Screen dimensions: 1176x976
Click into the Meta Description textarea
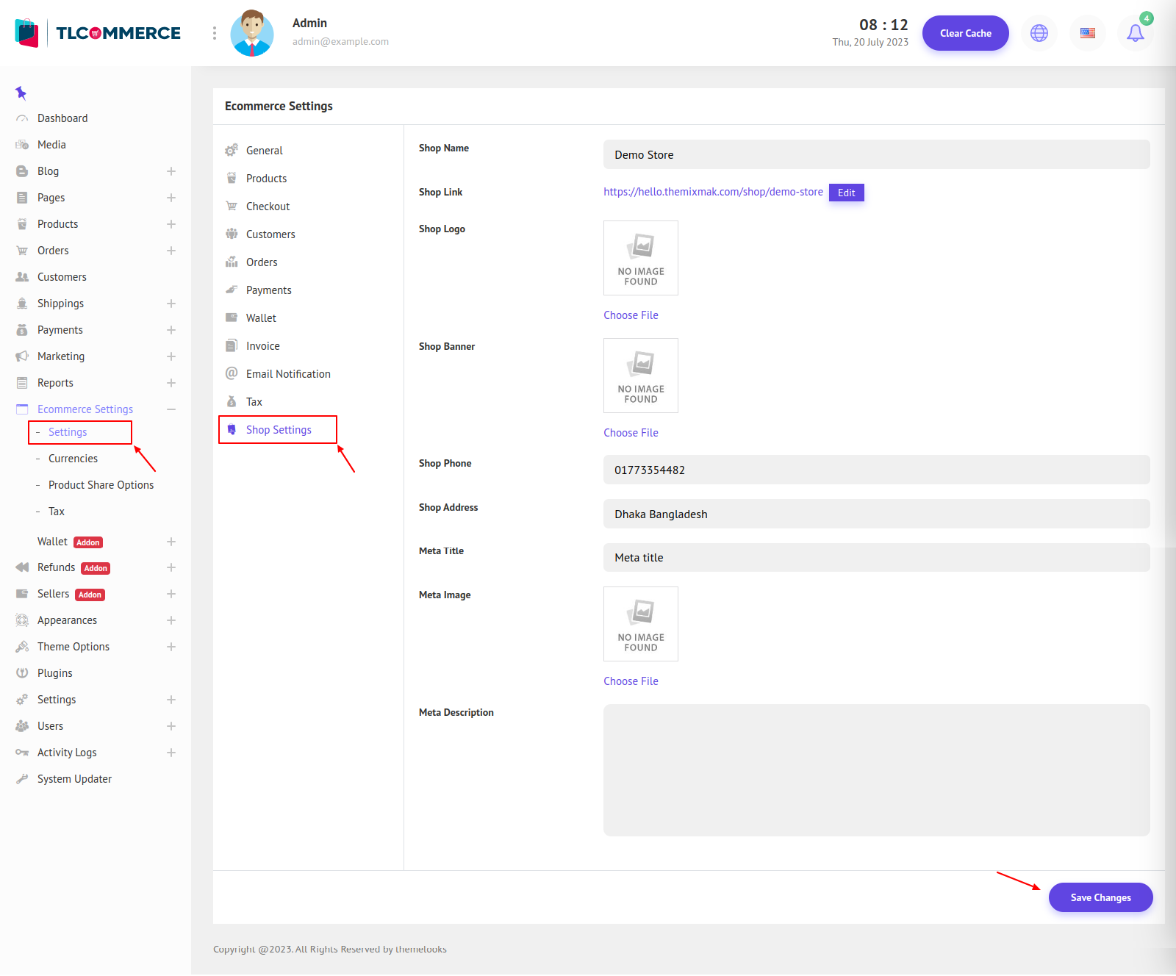[x=876, y=769]
